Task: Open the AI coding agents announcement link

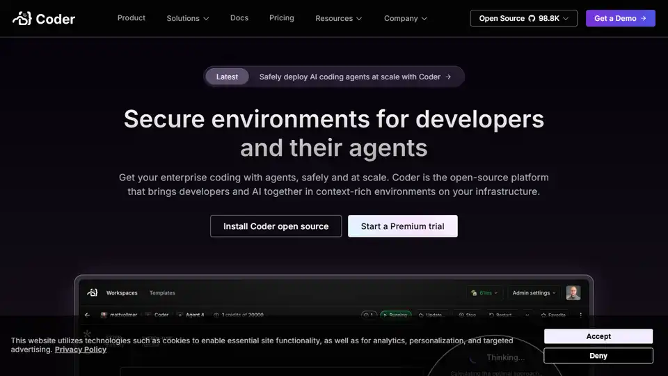Action: tap(355, 77)
